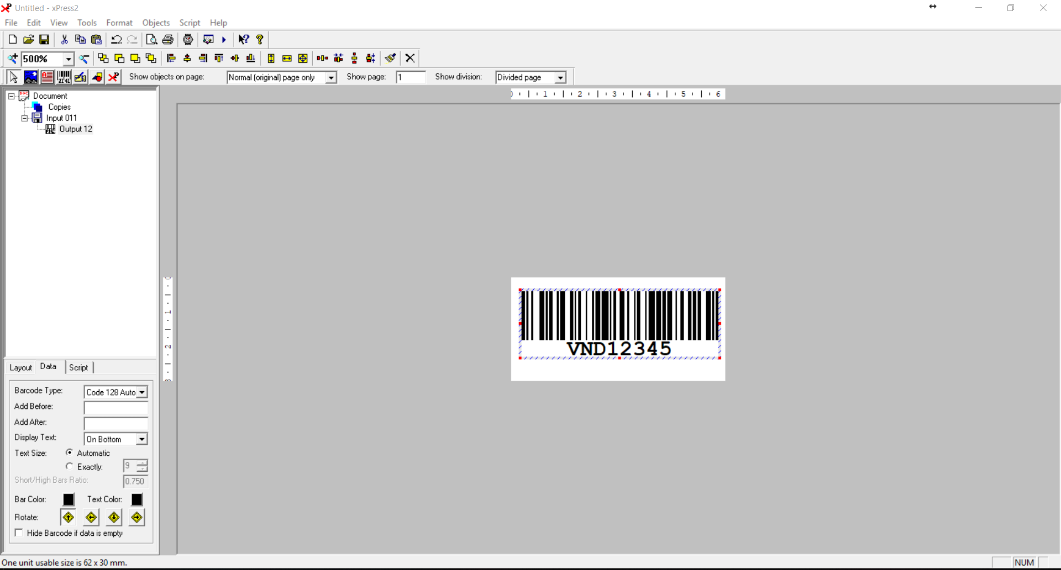Save the document with floppy icon
Image resolution: width=1061 pixels, height=570 pixels.
pos(44,40)
